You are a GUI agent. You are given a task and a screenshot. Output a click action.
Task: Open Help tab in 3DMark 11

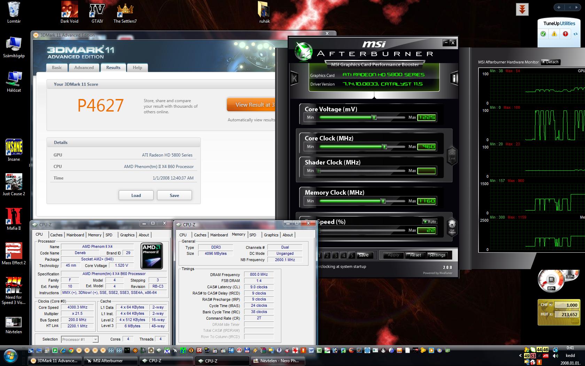(x=137, y=68)
